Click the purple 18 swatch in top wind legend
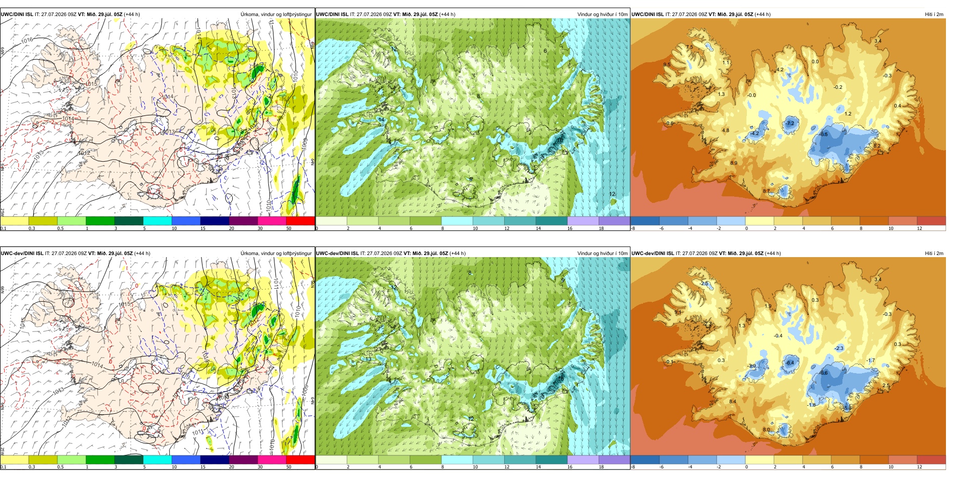 [614, 220]
